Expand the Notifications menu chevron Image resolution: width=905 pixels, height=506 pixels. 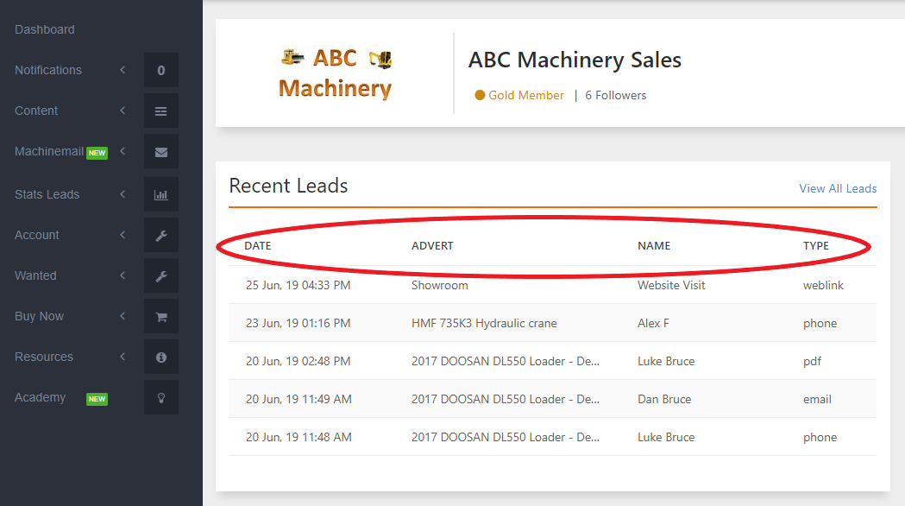pyautogui.click(x=123, y=70)
